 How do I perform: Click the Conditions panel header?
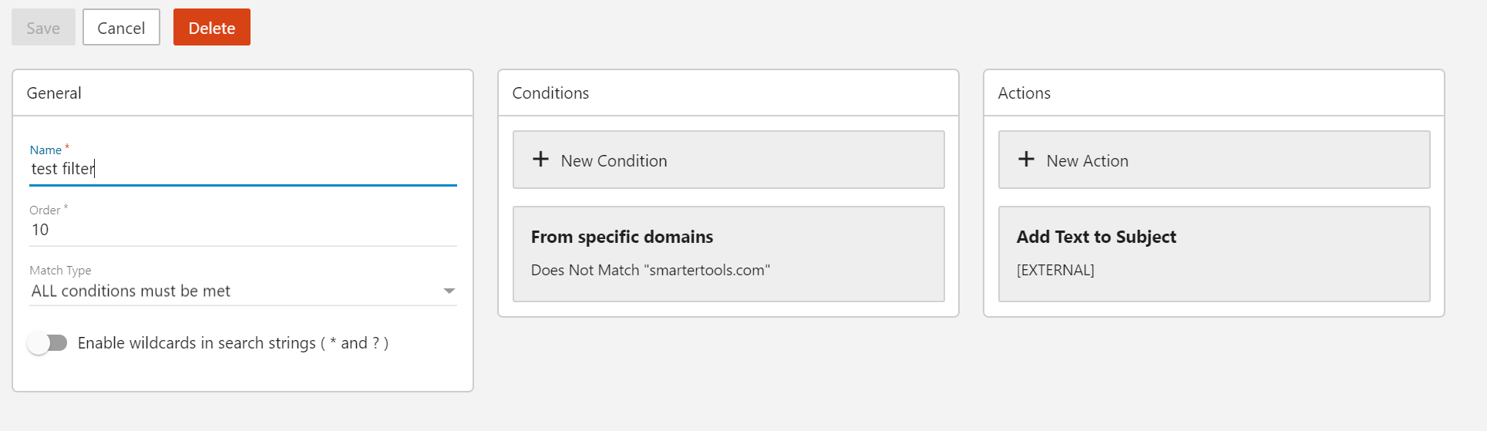pos(550,93)
